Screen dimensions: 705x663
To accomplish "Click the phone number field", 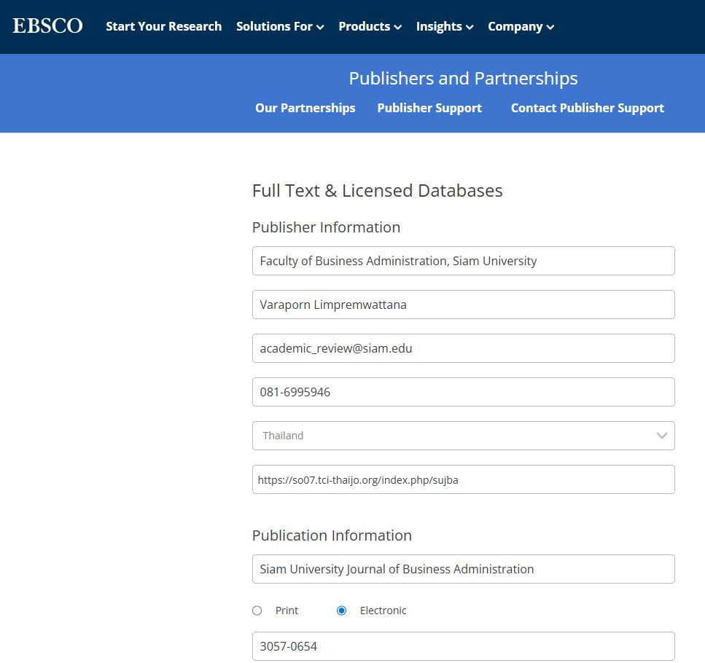I will point(463,392).
